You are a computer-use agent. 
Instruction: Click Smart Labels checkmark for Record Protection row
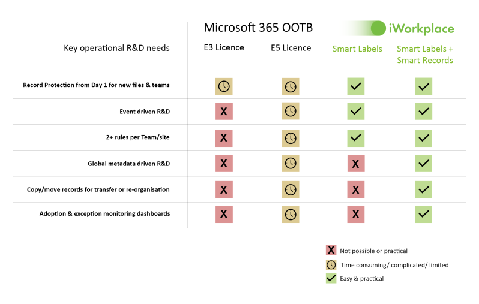tap(356, 86)
